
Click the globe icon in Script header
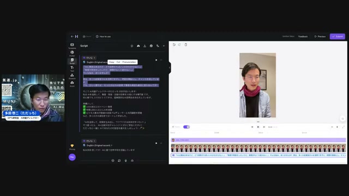(151, 46)
